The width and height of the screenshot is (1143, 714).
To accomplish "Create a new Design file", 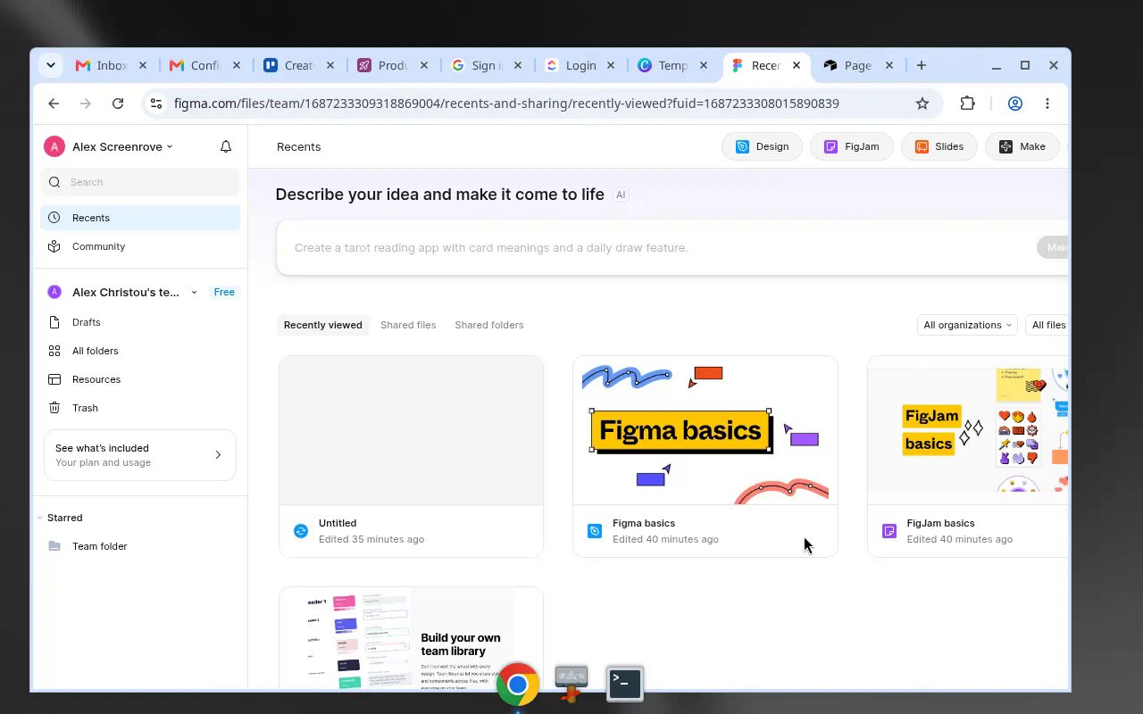I will tap(762, 146).
